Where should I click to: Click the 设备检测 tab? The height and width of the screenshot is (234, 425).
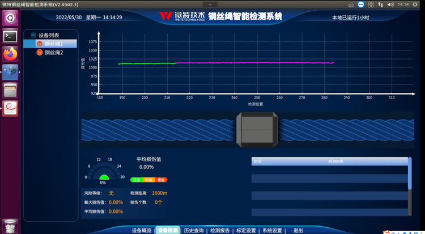(168, 231)
